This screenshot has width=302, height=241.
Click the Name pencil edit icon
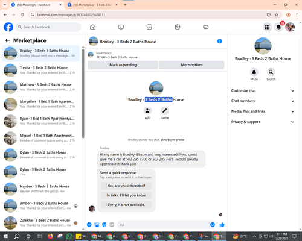pos(164,111)
